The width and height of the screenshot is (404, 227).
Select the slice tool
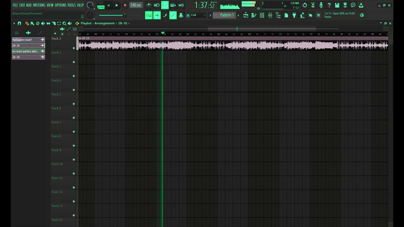click(54, 23)
